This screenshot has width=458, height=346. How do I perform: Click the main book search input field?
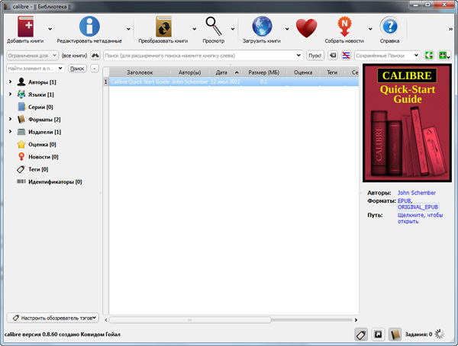click(202, 56)
